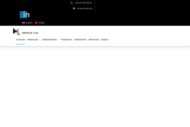Image resolution: width=190 pixels, height=127 pixels.
Task: Open the LinkedIn icon link
Action: tap(25, 15)
